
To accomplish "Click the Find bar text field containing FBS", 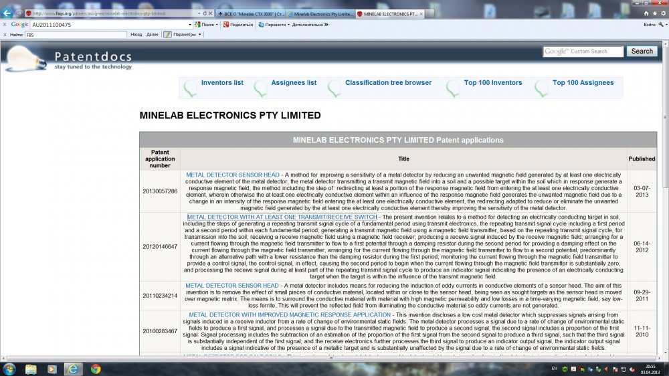I will pos(76,35).
